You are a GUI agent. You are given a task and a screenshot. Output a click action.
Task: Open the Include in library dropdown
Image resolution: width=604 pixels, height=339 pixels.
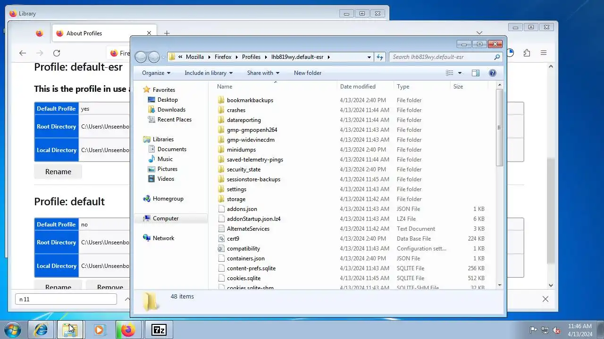209,73
